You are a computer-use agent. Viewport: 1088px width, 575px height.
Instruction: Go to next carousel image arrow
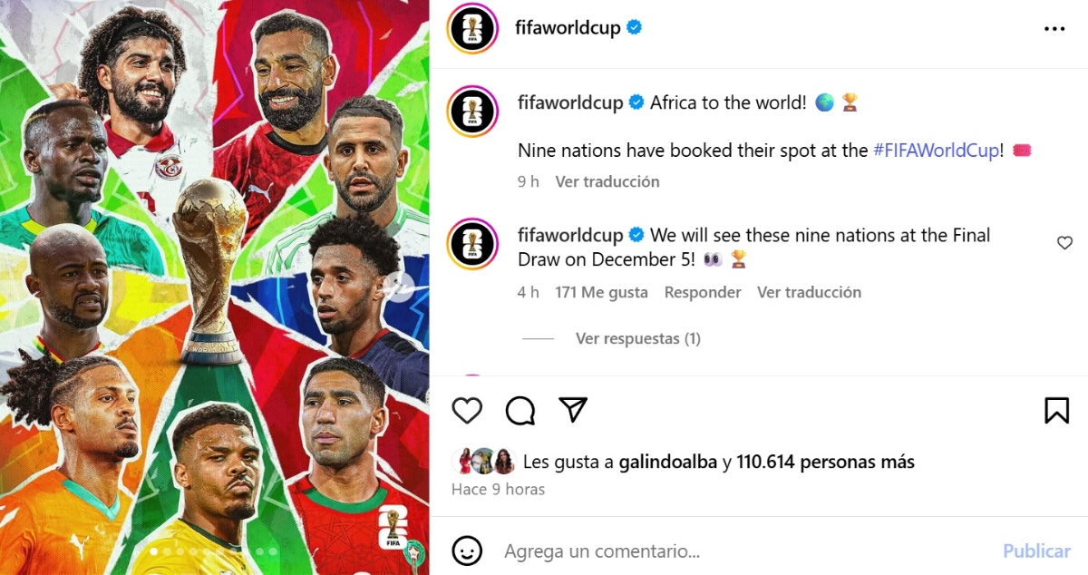[x=399, y=287]
